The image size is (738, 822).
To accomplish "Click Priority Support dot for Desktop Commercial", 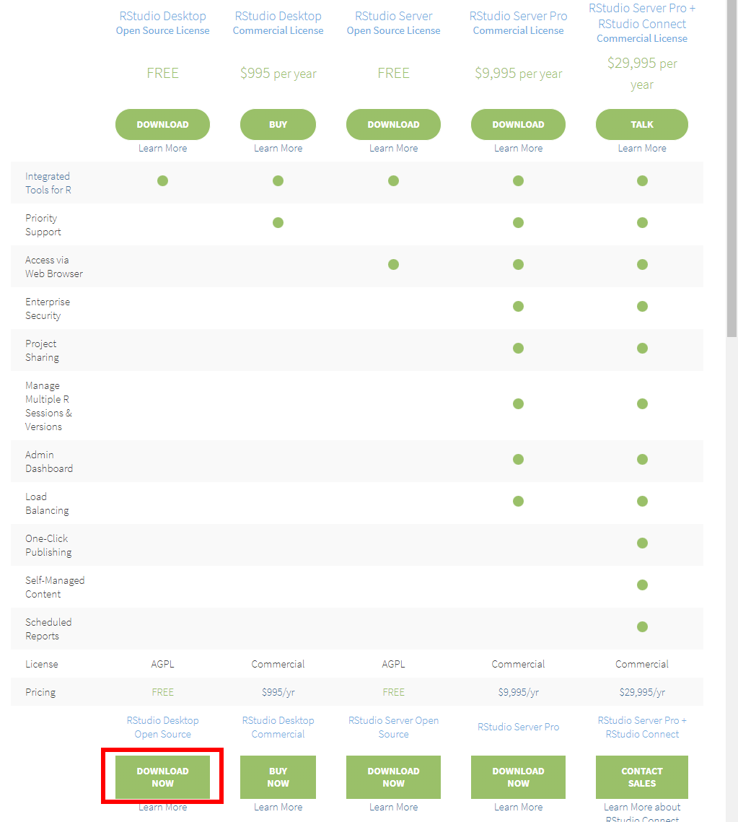I will (x=278, y=223).
